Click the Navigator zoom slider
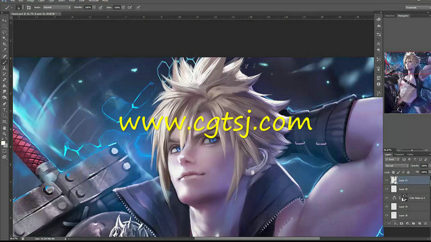The width and height of the screenshot is (431, 242). 412,150
